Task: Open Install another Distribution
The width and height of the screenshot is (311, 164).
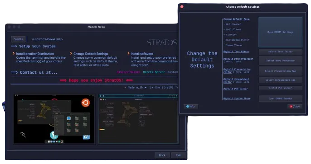Action: [x=35, y=54]
